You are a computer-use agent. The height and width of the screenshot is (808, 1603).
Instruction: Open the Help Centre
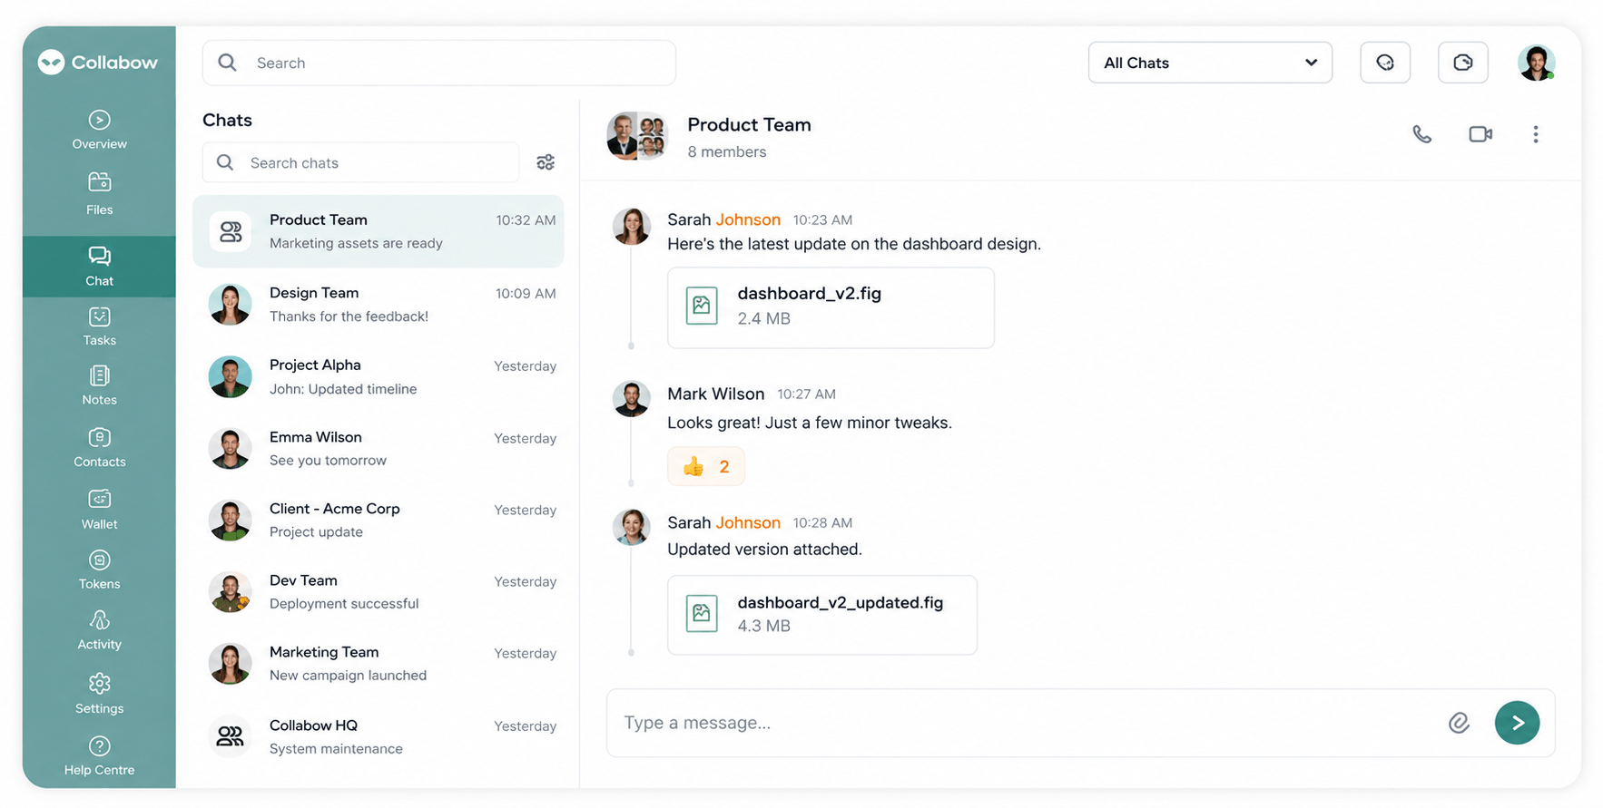[x=99, y=756]
